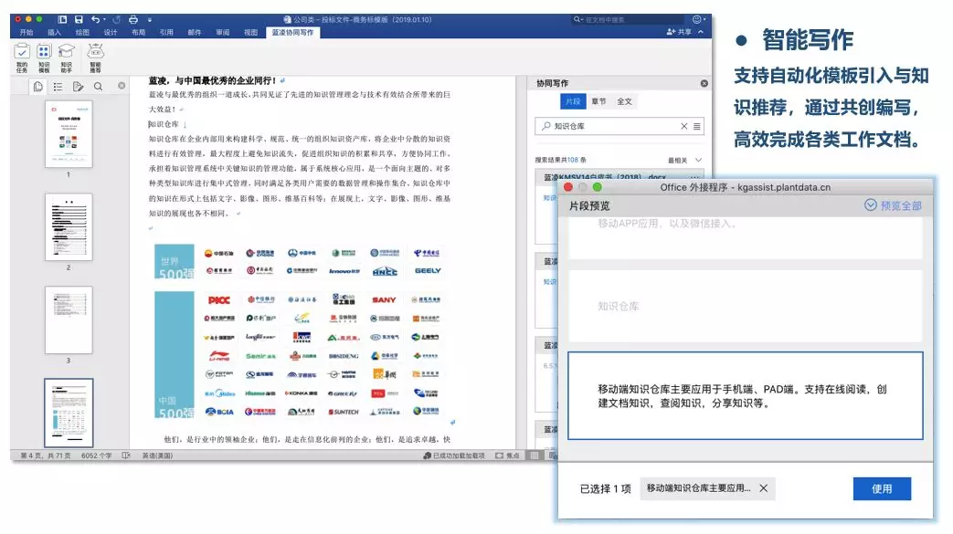Click 英语(美国) language indicator
953x534 pixels.
pyautogui.click(x=157, y=455)
